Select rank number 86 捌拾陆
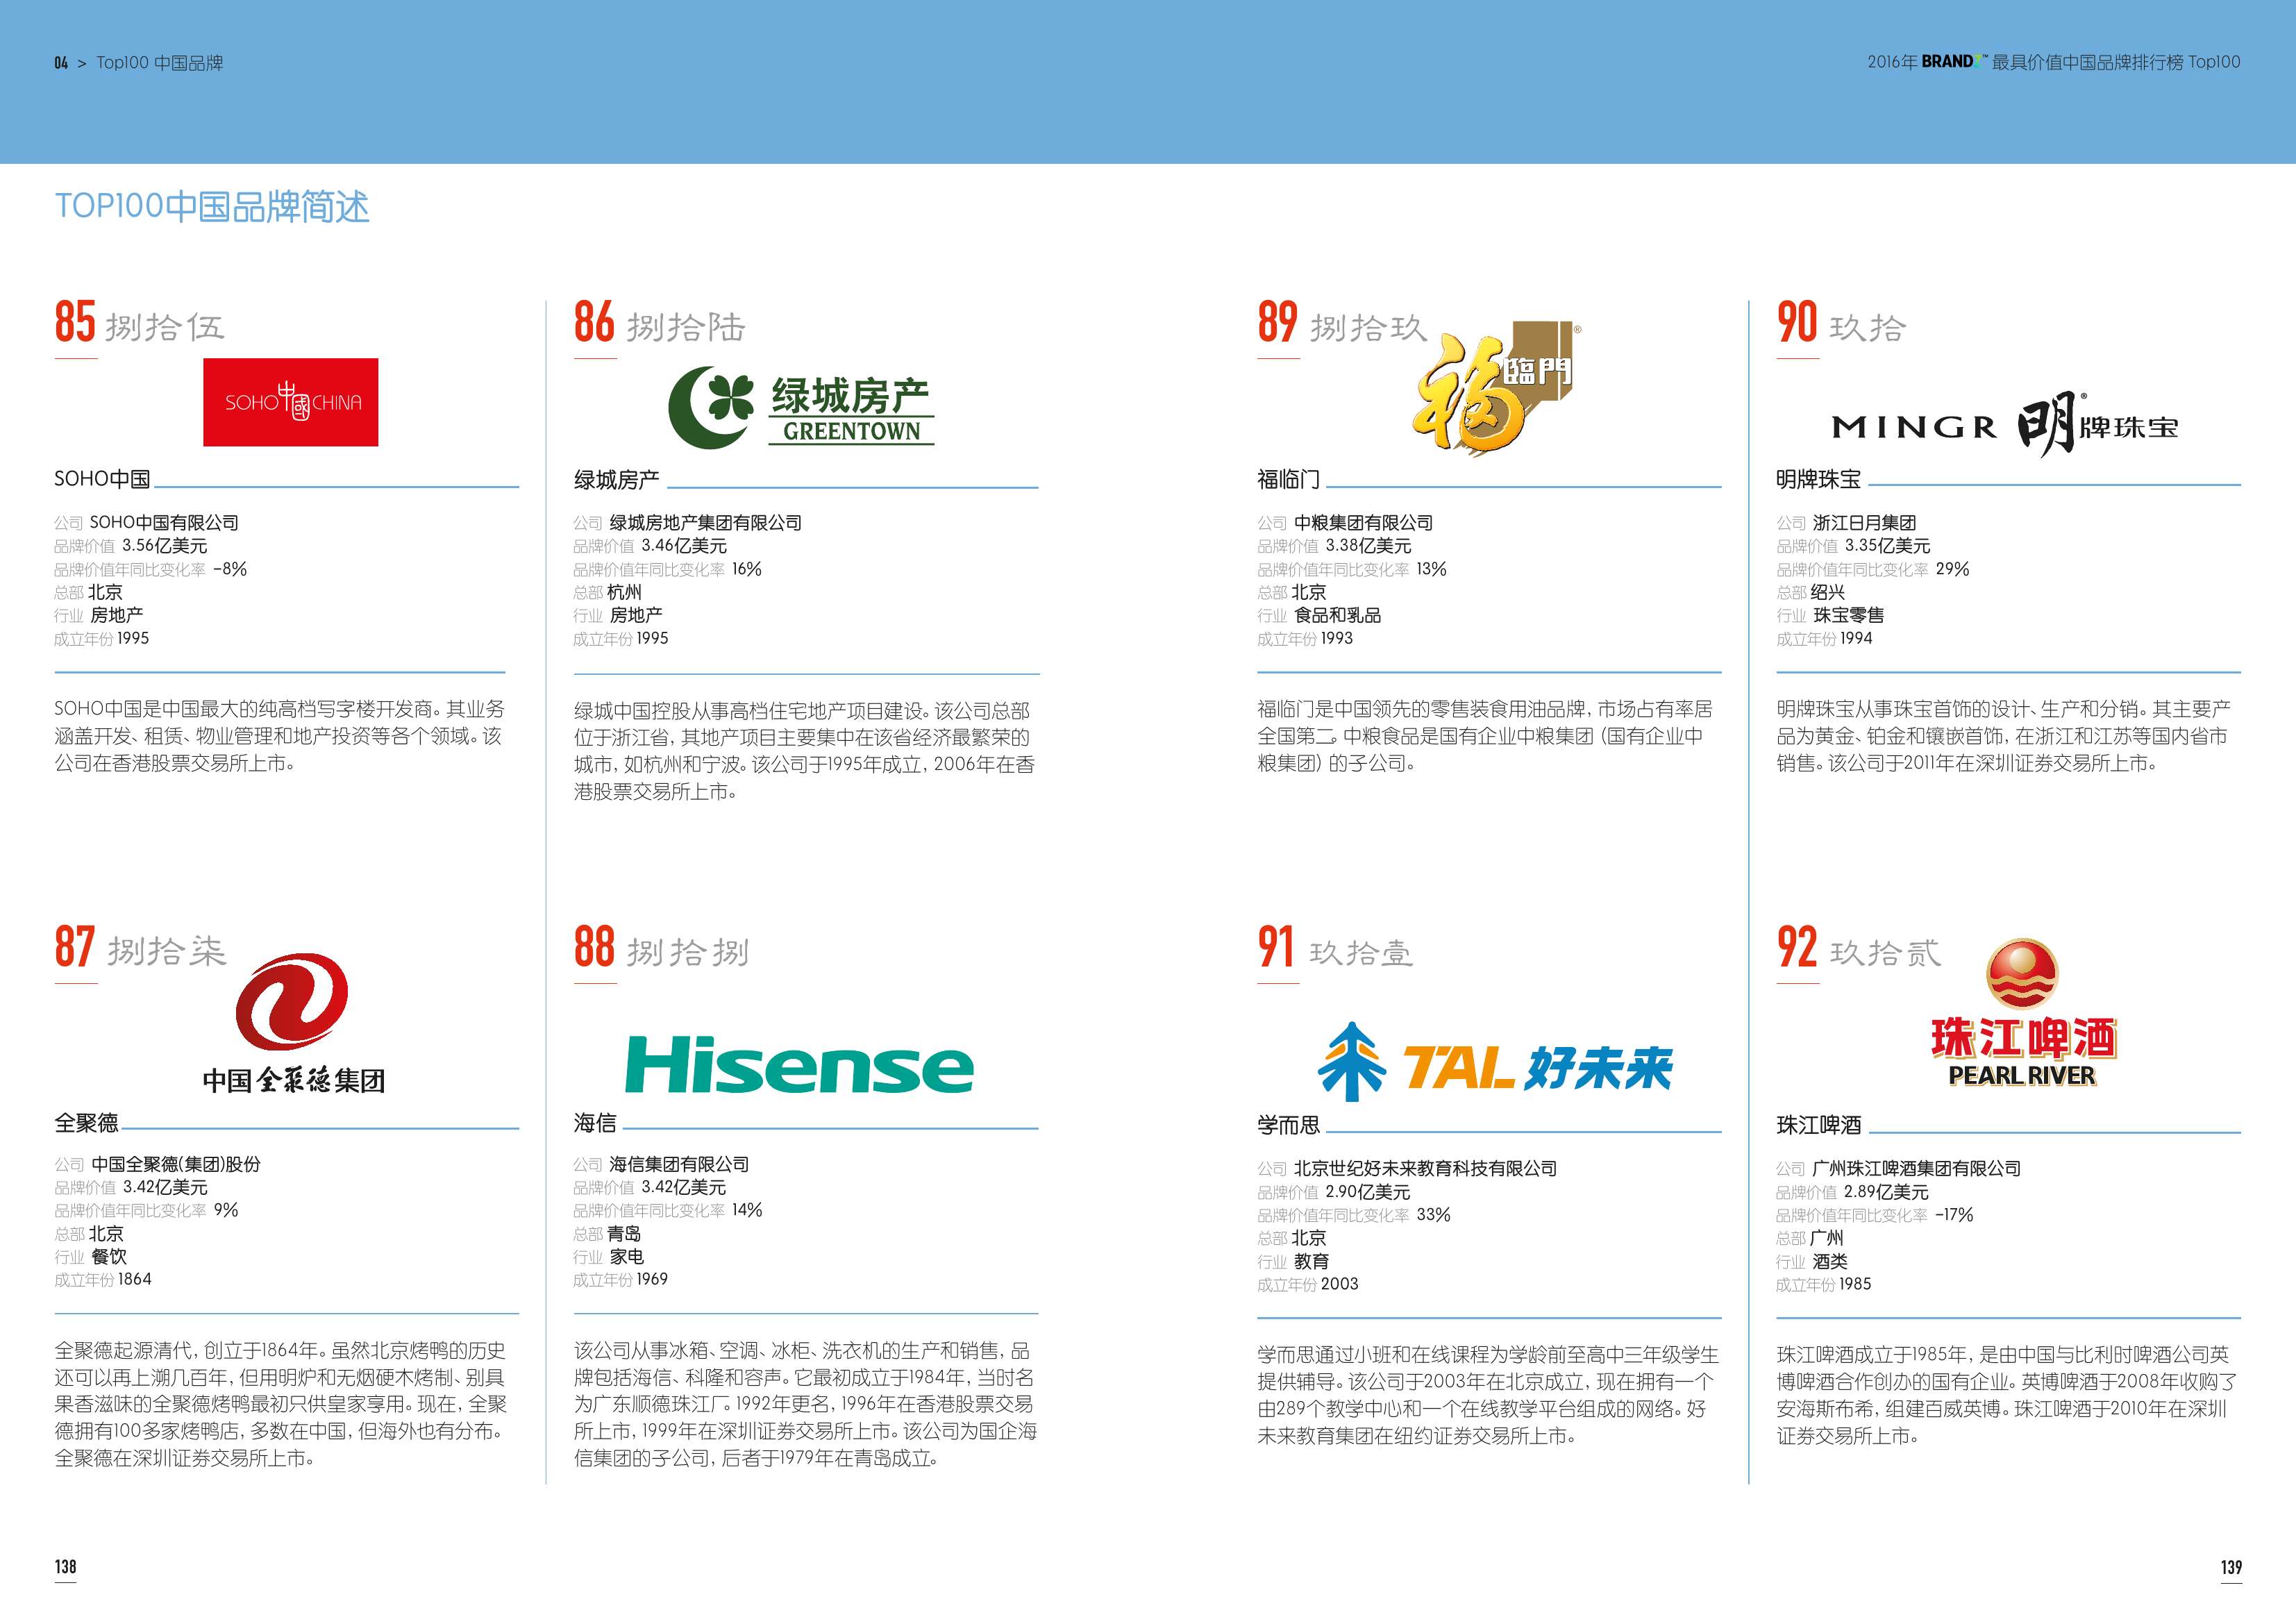Screen dimensions: 2296x1624 click(659, 323)
